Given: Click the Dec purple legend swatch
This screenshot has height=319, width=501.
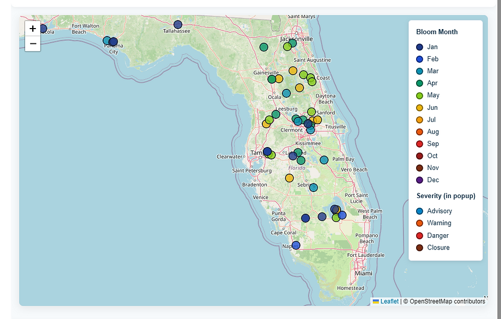Looking at the screenshot, I should 420,180.
